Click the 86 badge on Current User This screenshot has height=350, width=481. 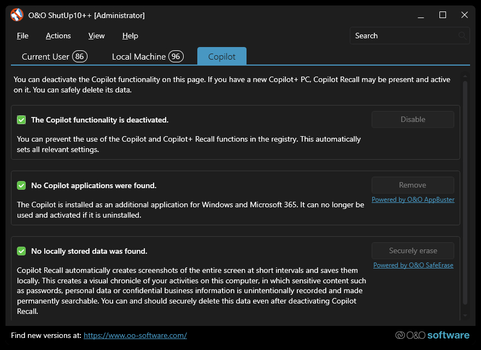80,56
